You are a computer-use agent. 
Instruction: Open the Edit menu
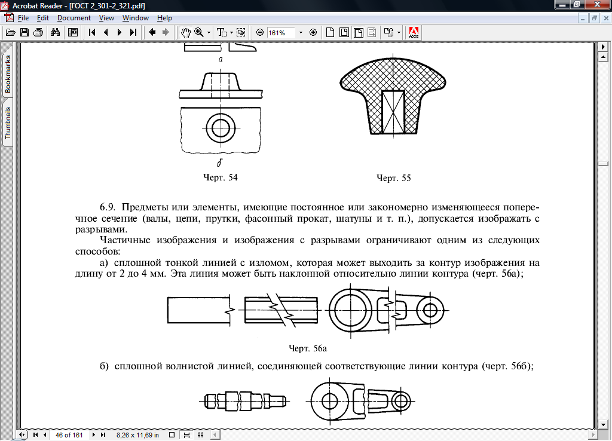42,18
